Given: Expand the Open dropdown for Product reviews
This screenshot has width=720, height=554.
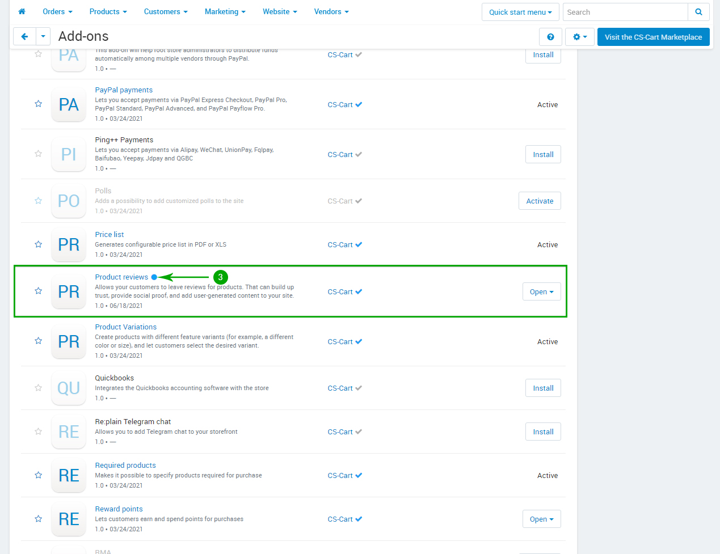Looking at the screenshot, I should [x=541, y=292].
